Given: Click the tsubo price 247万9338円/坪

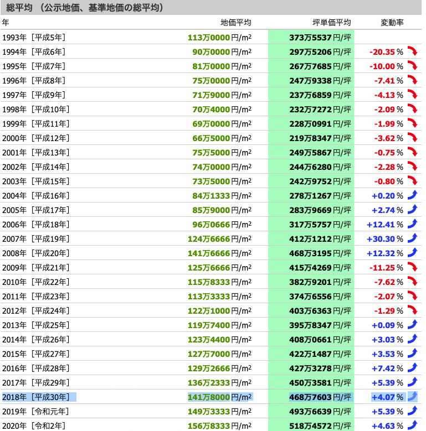Looking at the screenshot, I should point(320,81).
